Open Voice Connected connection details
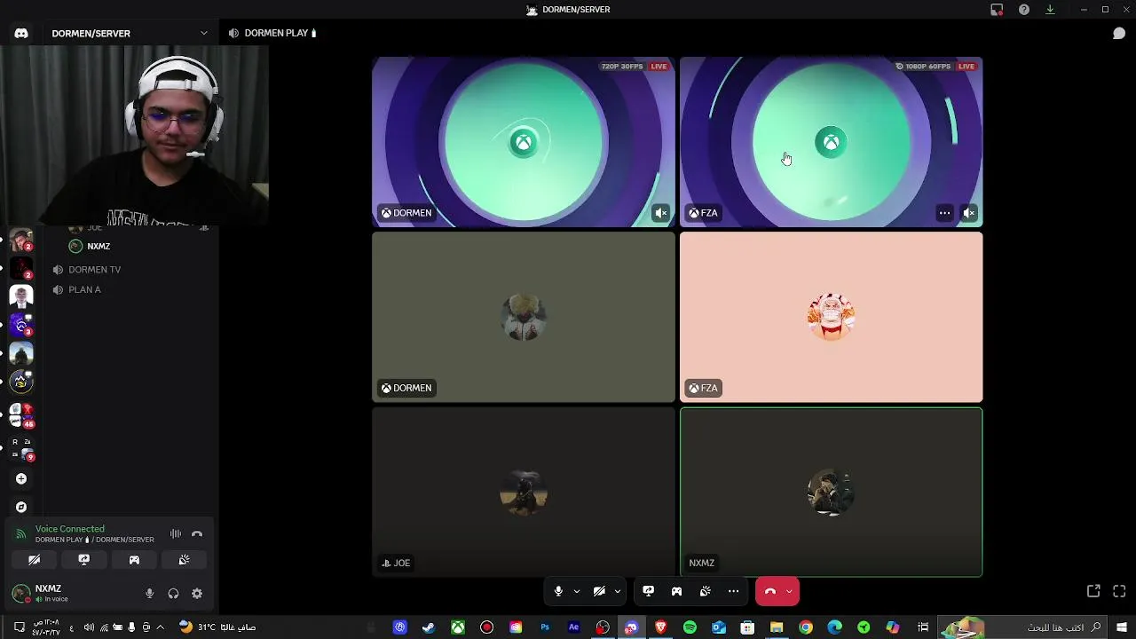 coord(70,529)
